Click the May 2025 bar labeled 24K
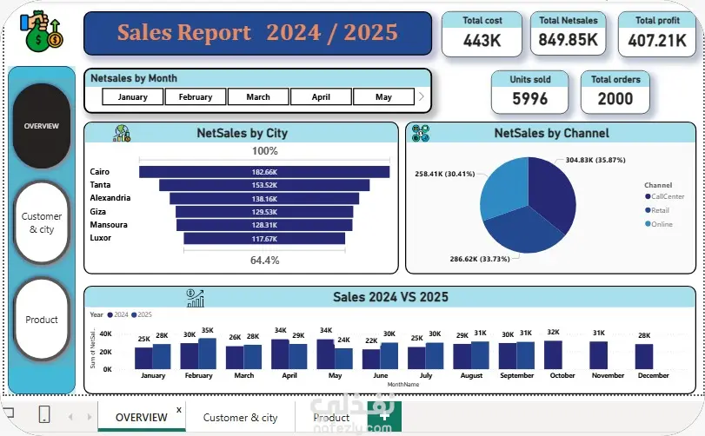 [344, 359]
